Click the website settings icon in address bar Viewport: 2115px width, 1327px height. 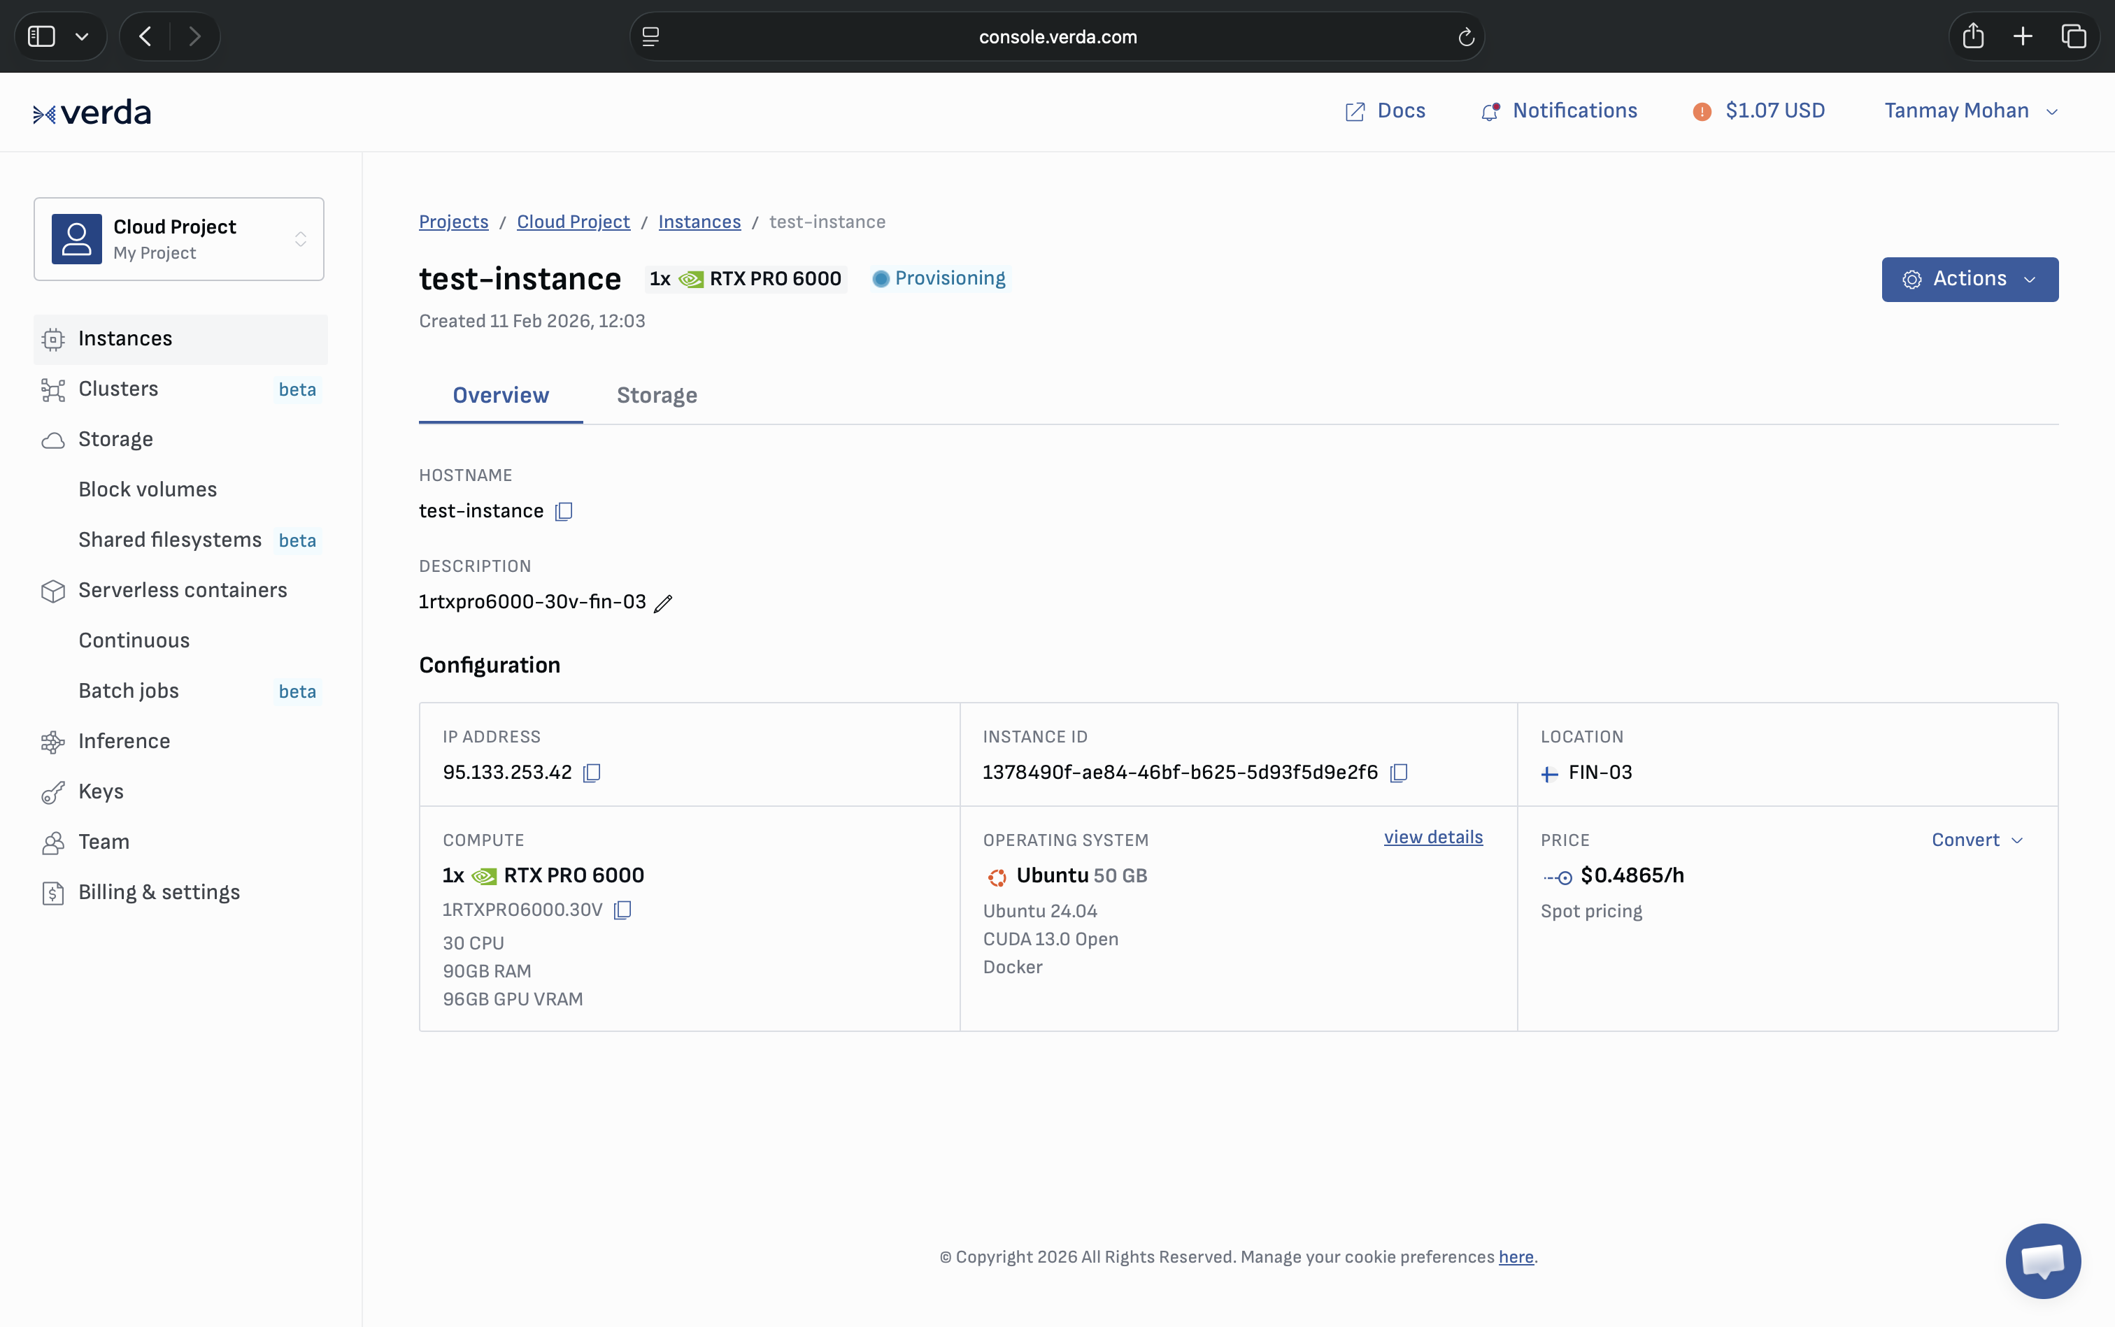point(650,37)
